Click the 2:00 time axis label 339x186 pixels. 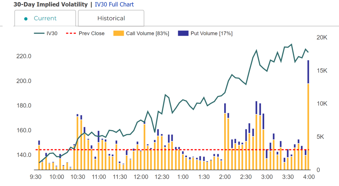click(x=225, y=177)
